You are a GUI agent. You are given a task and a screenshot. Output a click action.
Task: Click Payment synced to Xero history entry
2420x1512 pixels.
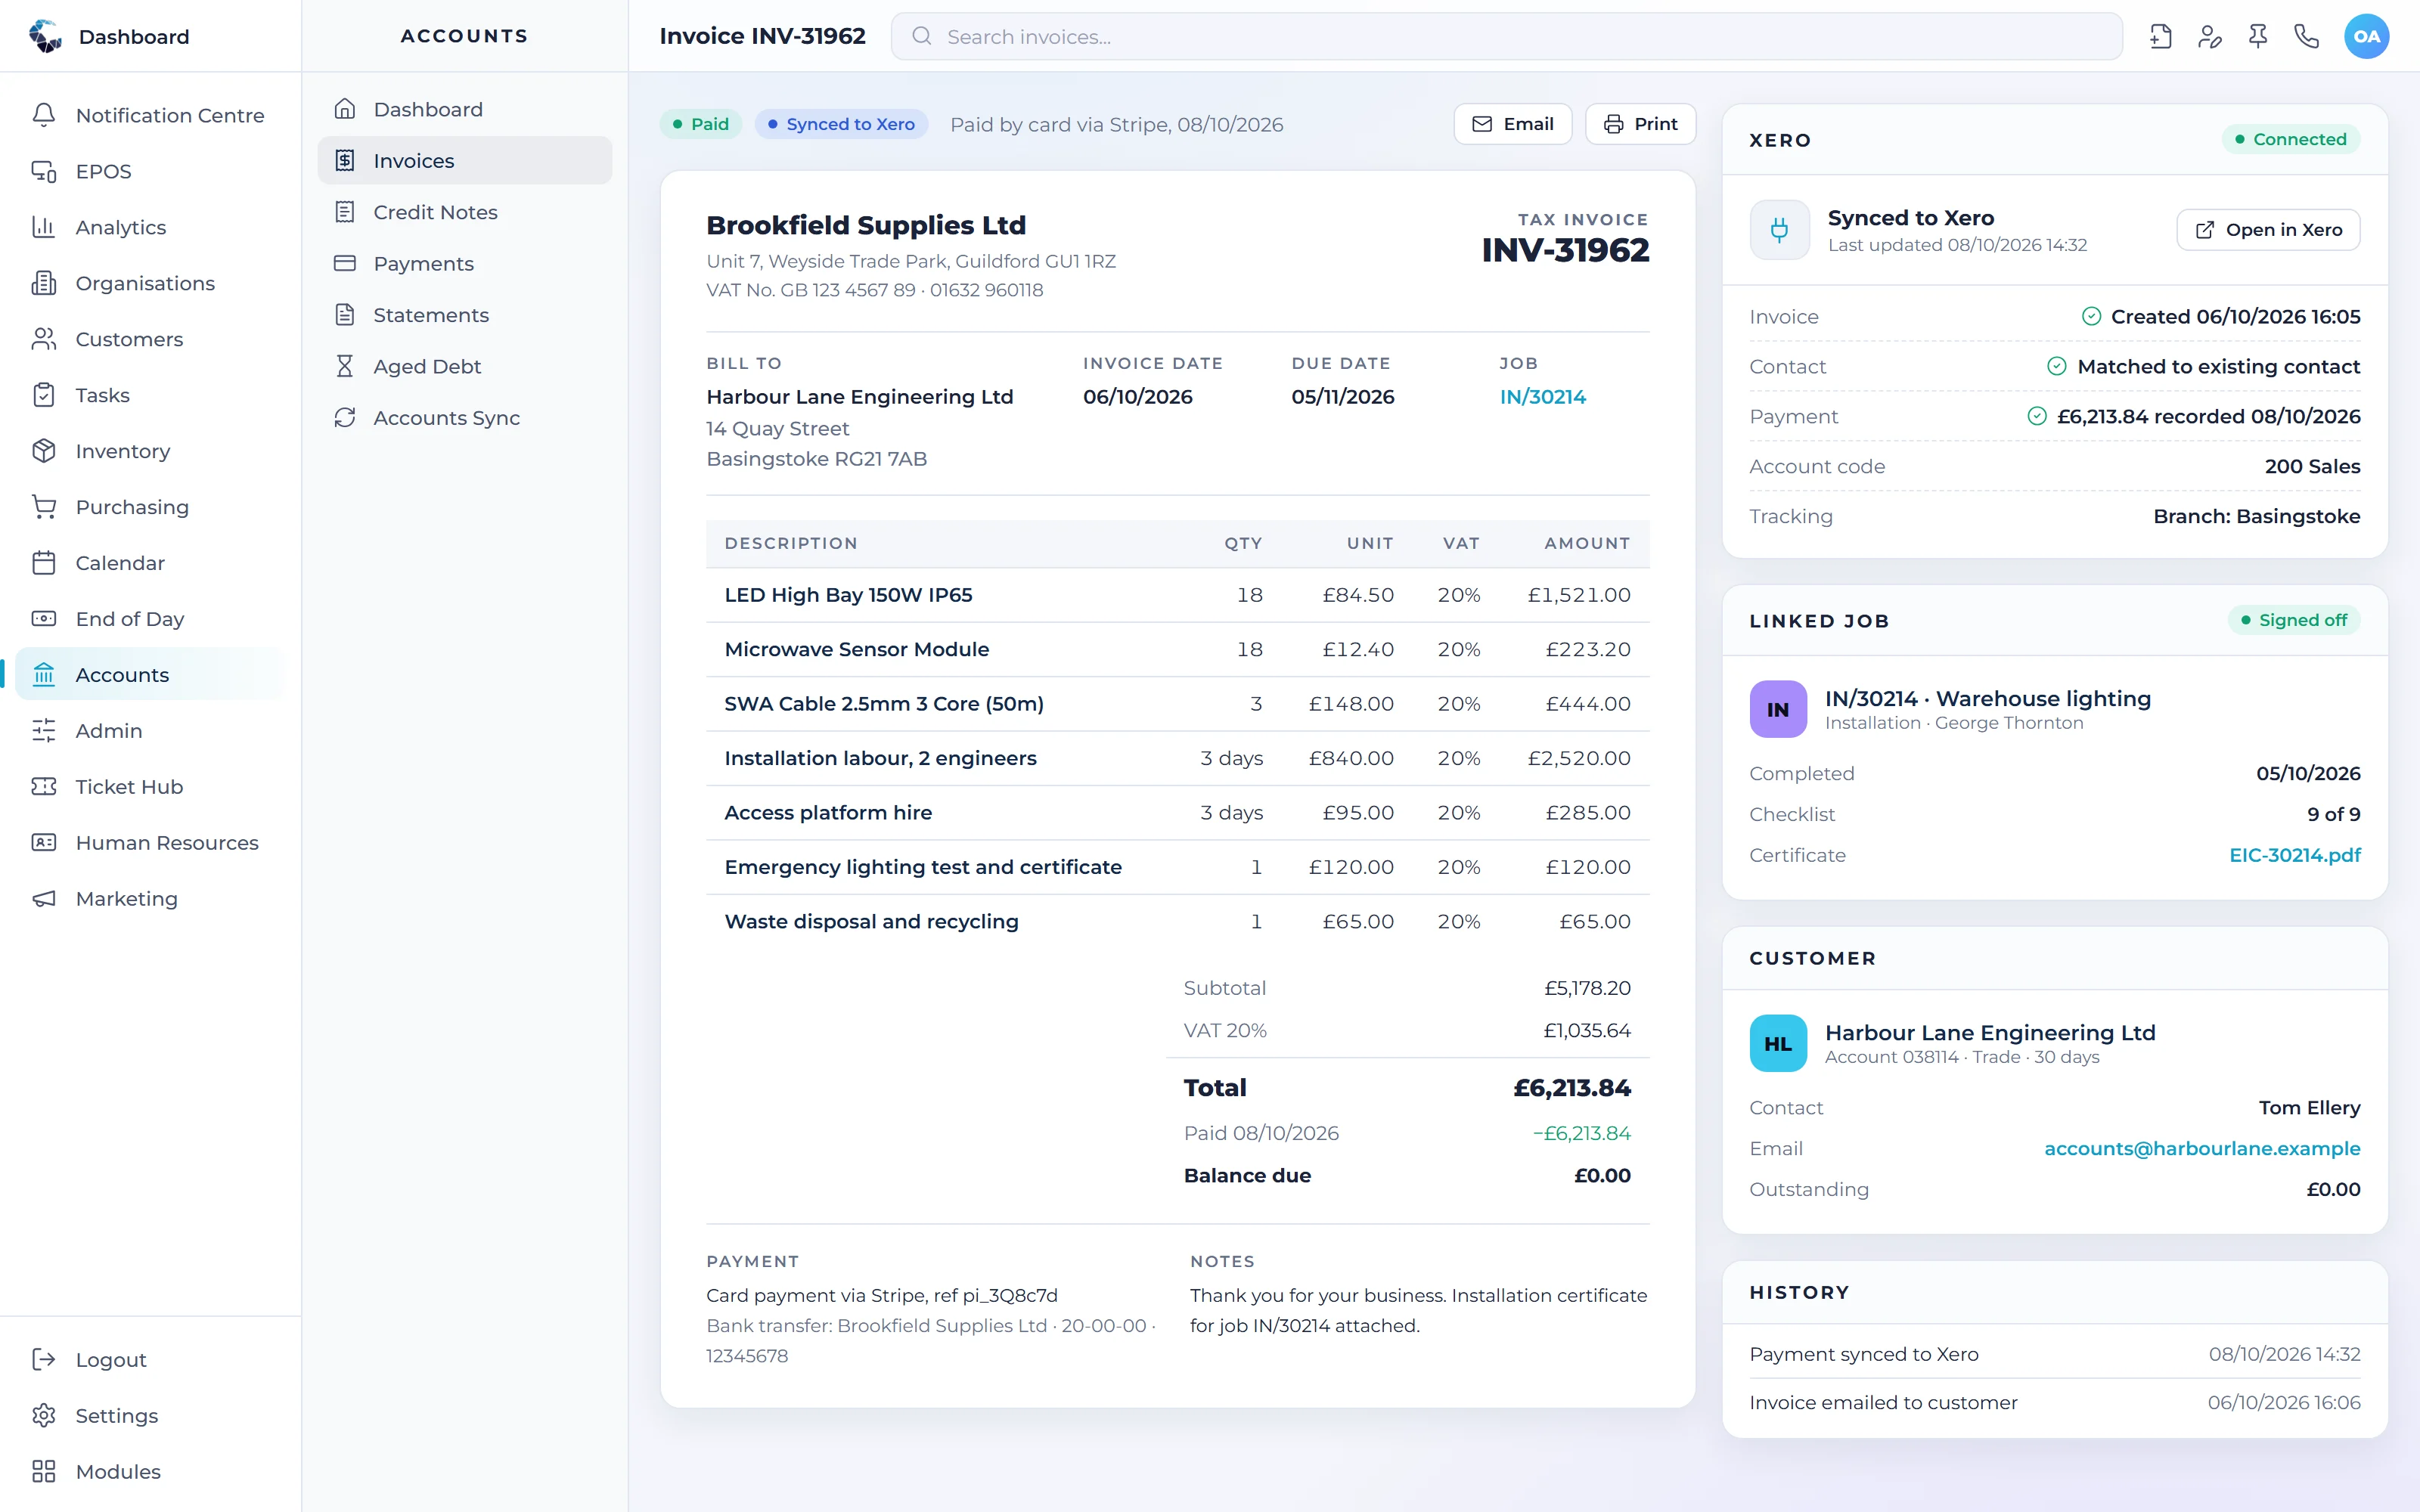point(2054,1354)
